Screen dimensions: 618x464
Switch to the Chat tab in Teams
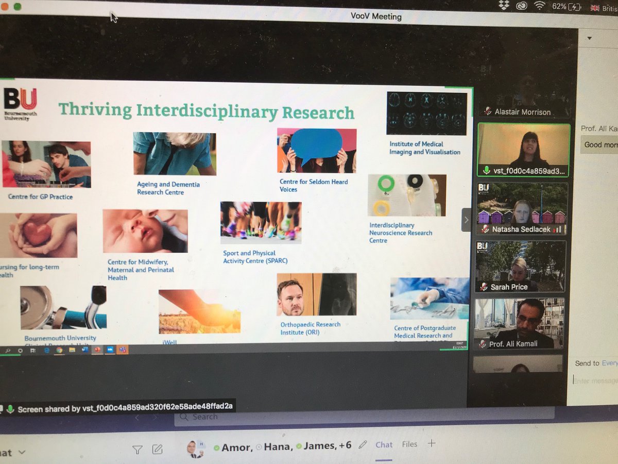coord(384,444)
